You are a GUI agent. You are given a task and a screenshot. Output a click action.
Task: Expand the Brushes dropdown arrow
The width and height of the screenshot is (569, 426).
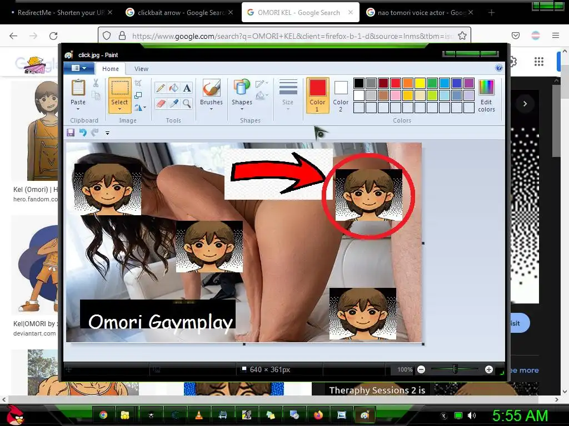211,109
